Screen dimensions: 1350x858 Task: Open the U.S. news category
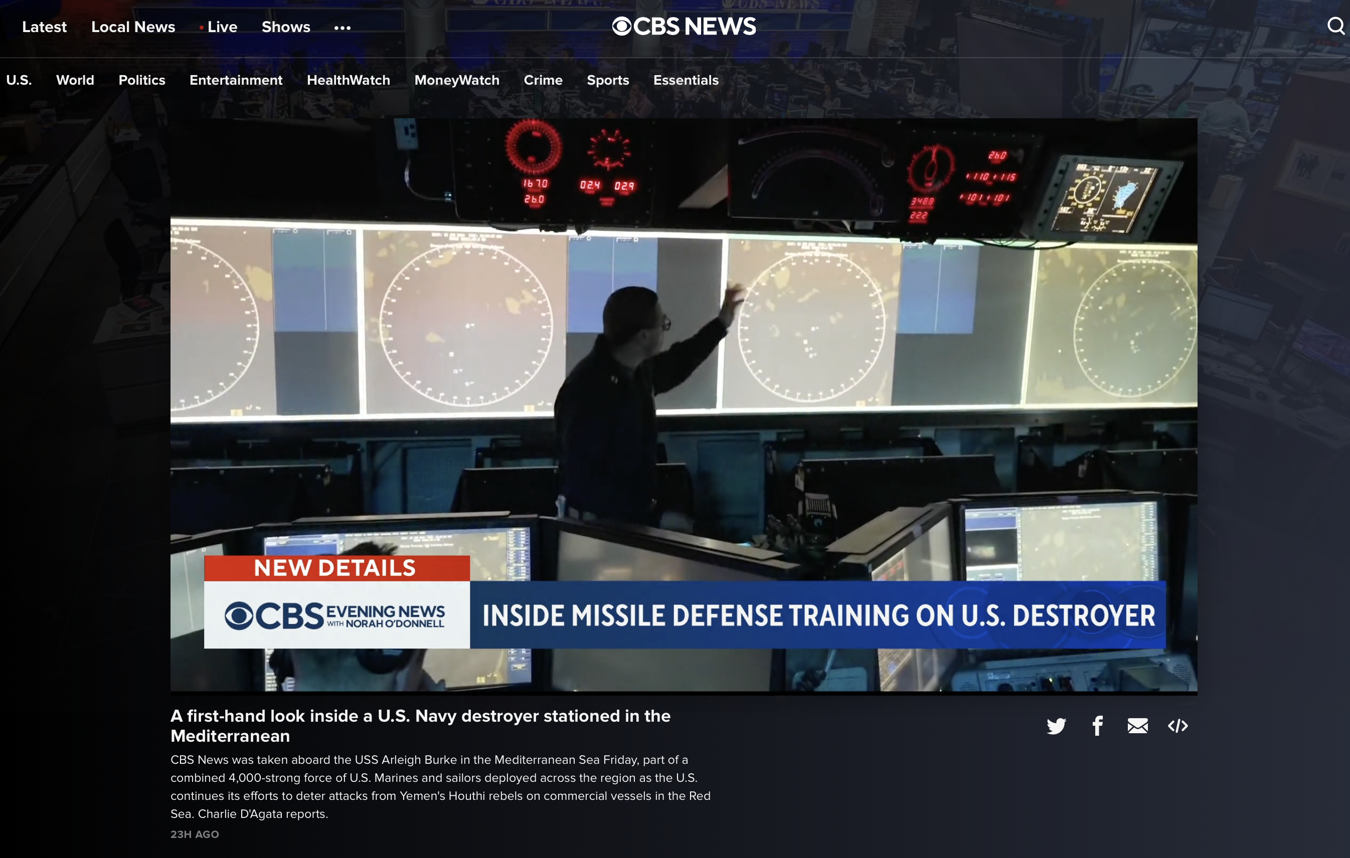pyautogui.click(x=19, y=80)
